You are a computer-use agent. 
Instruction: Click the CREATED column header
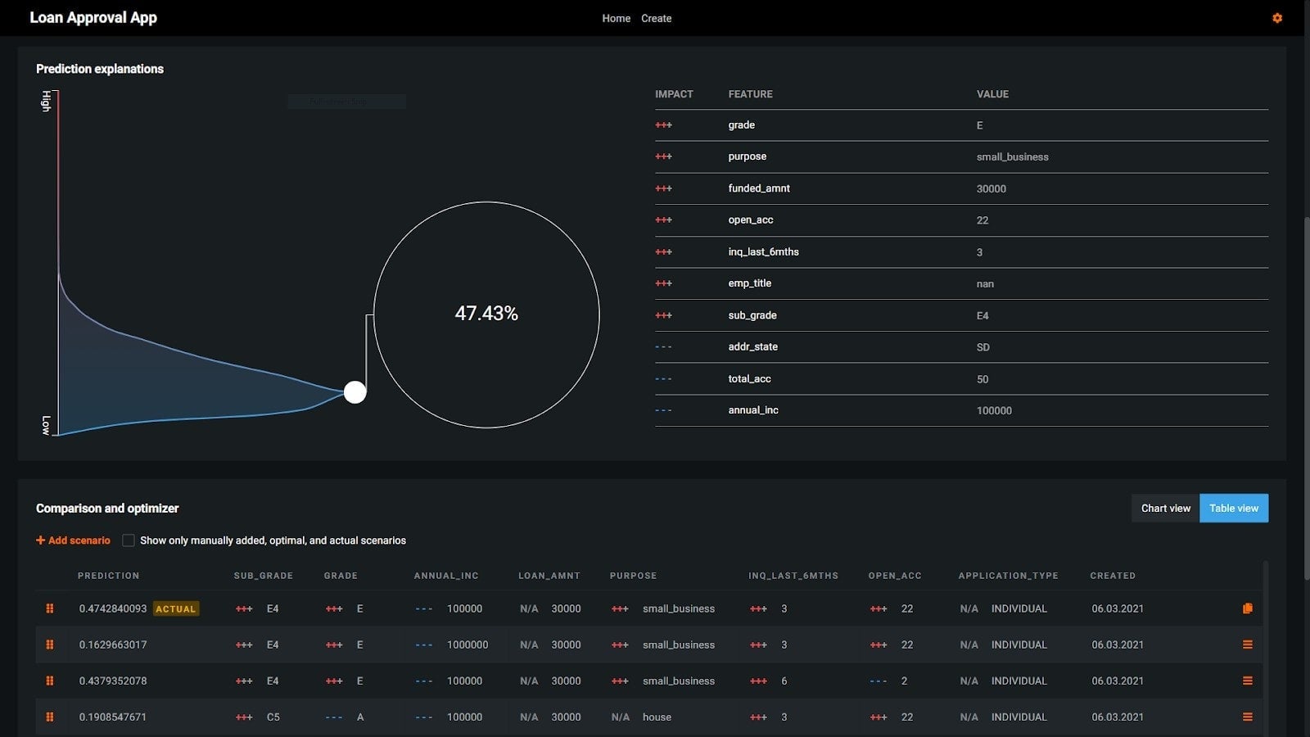[x=1113, y=576]
